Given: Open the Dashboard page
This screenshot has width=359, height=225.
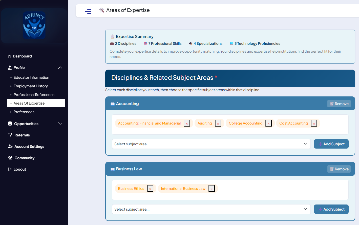Looking at the screenshot, I should [22, 56].
